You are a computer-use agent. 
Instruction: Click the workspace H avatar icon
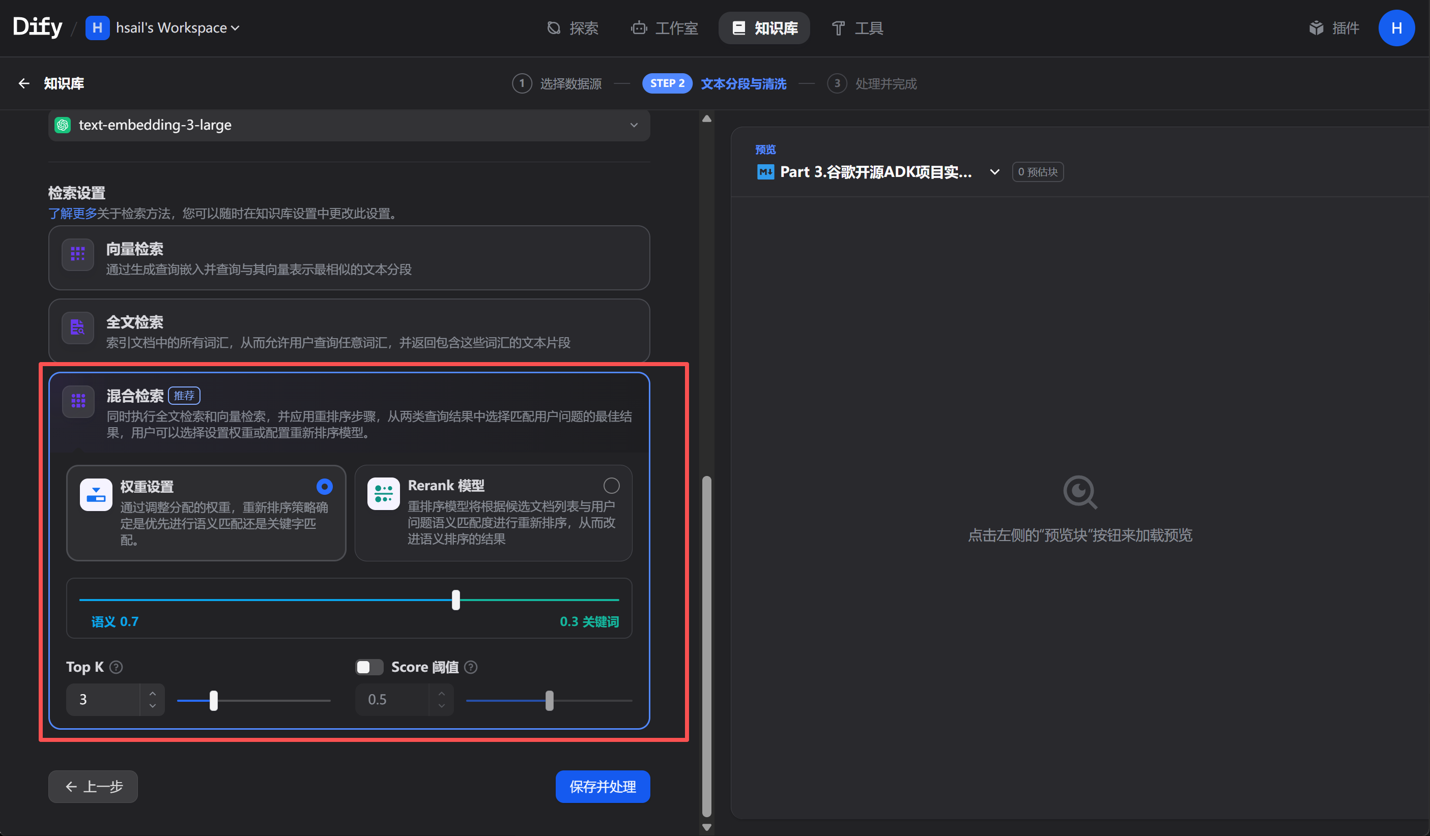coord(97,28)
